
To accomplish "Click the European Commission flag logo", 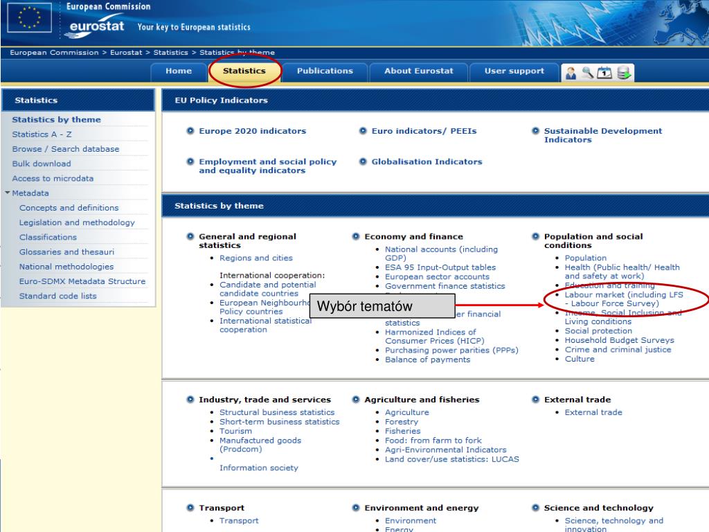I will pyautogui.click(x=29, y=17).
